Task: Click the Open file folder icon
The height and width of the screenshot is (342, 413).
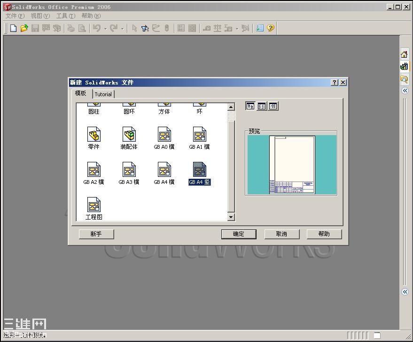Action: coord(24,28)
